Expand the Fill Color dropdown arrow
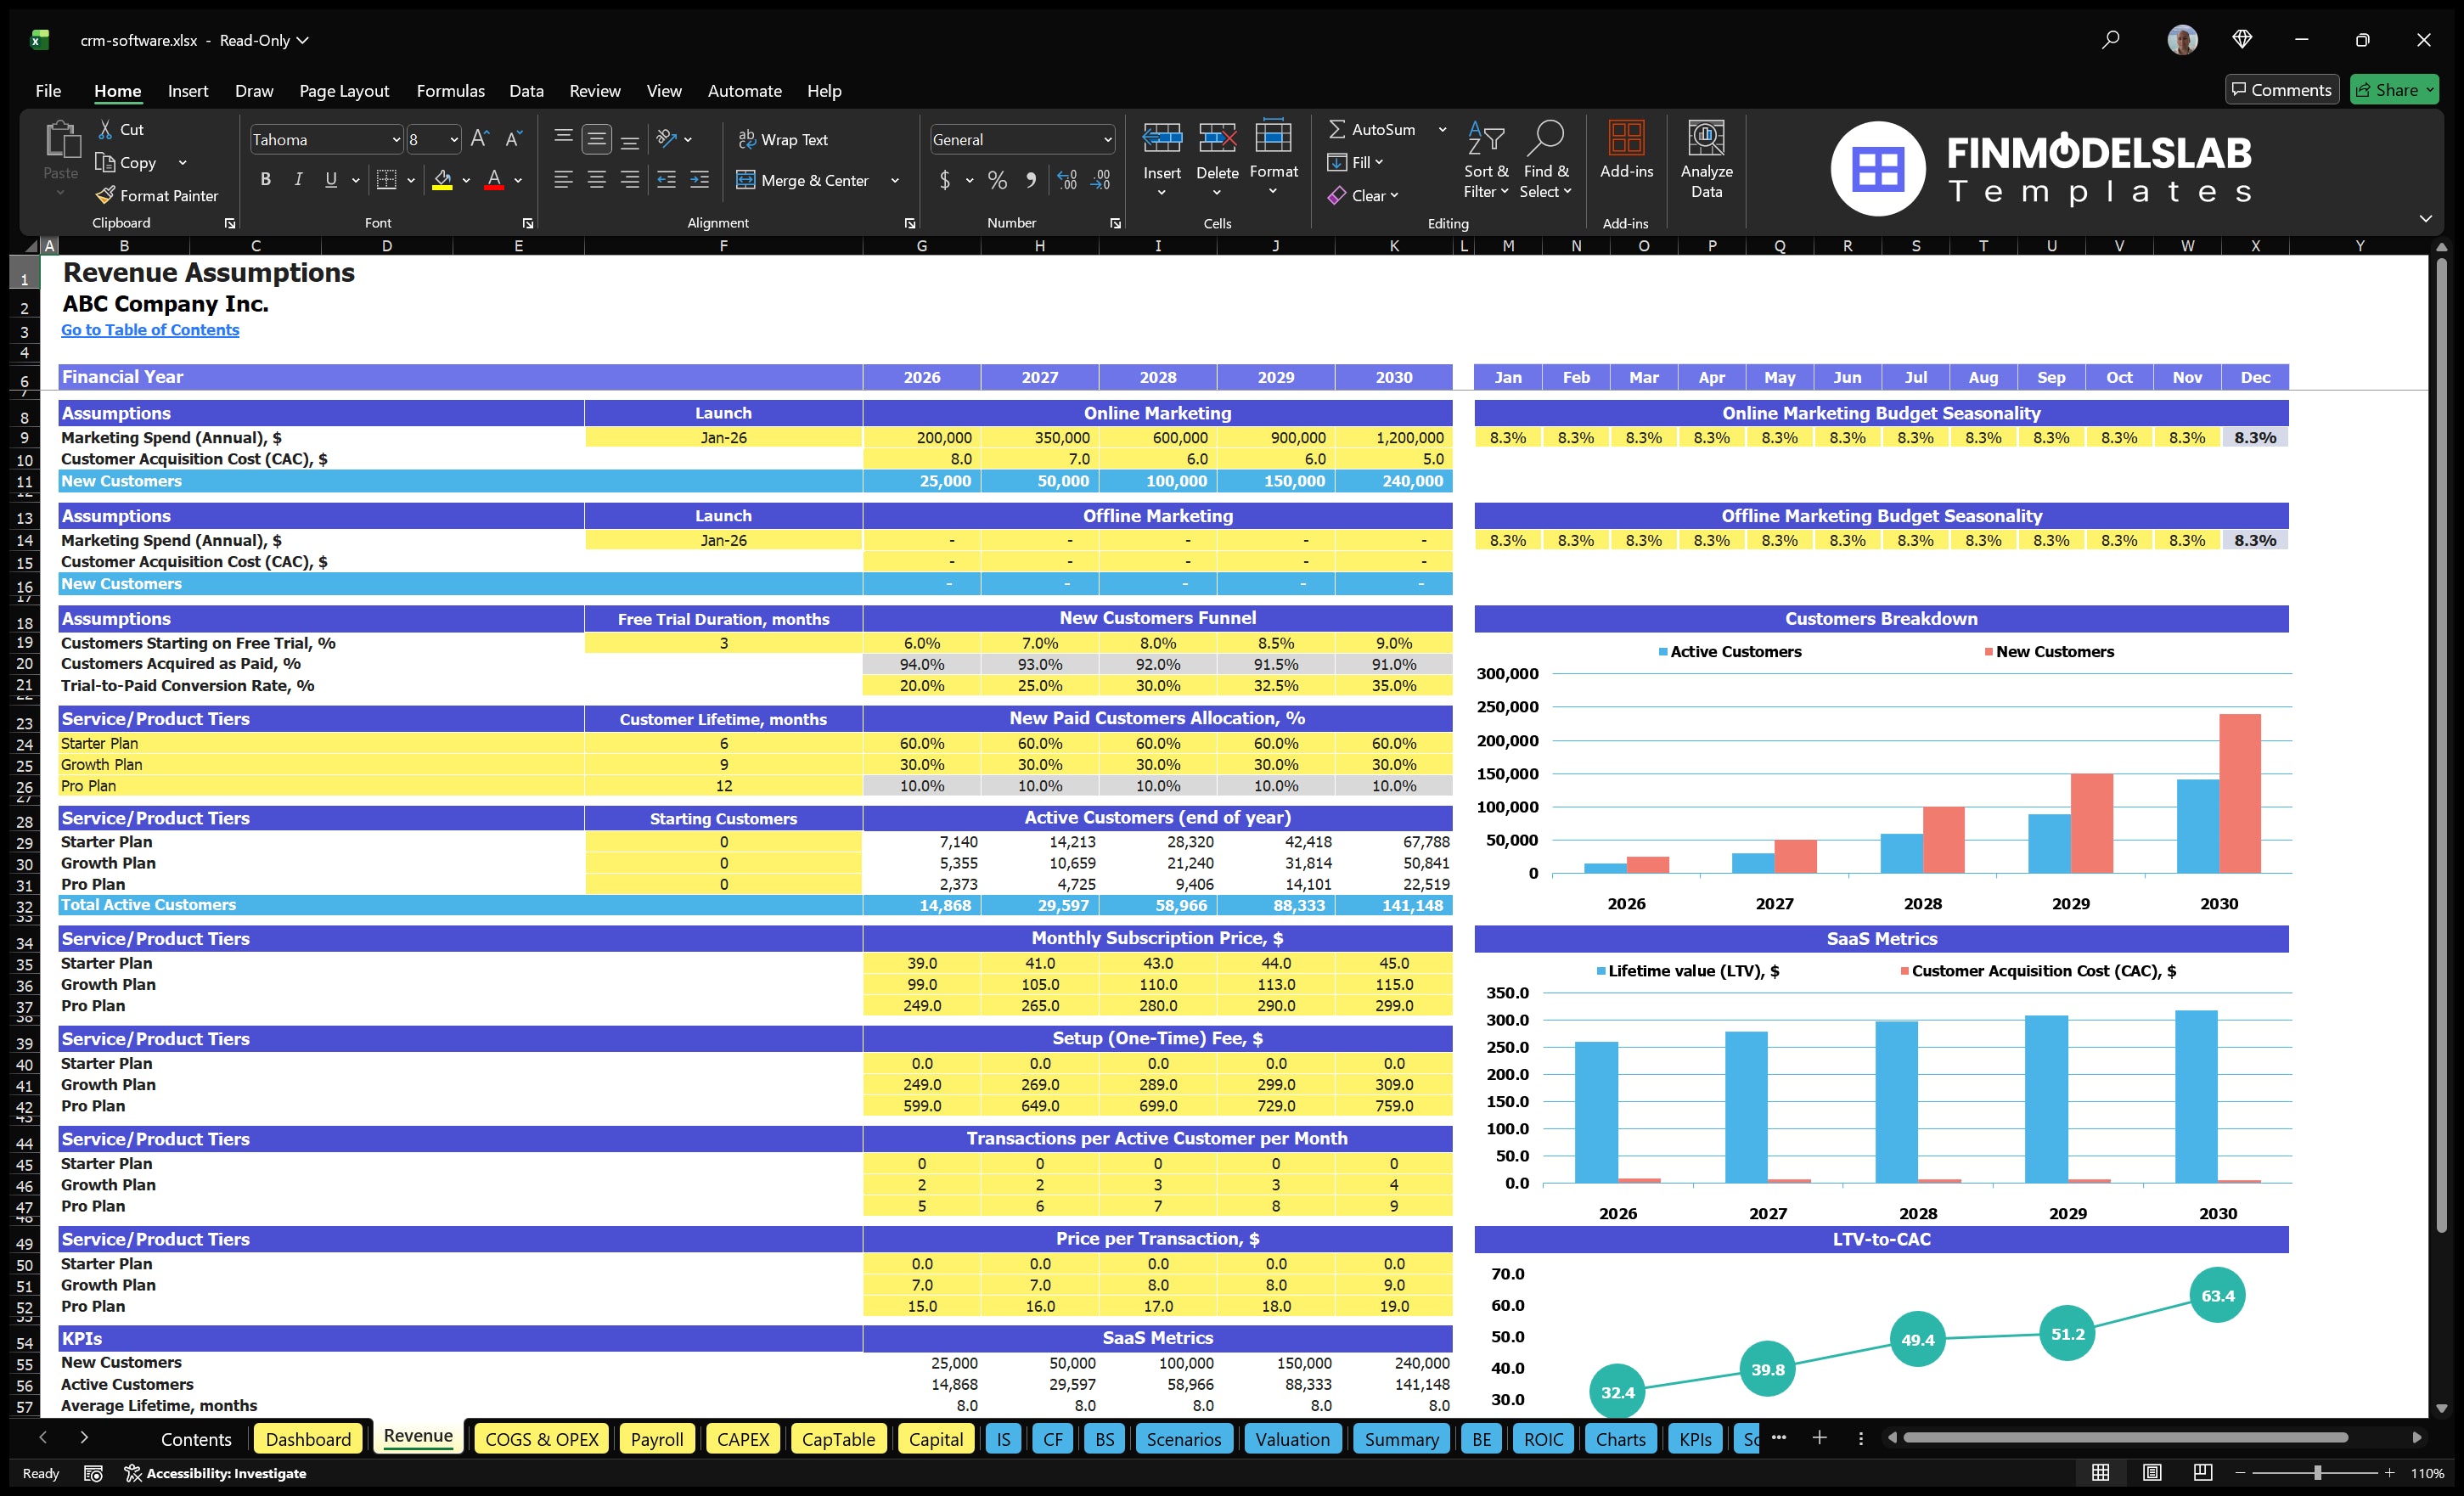This screenshot has width=2464, height=1496. 466,182
